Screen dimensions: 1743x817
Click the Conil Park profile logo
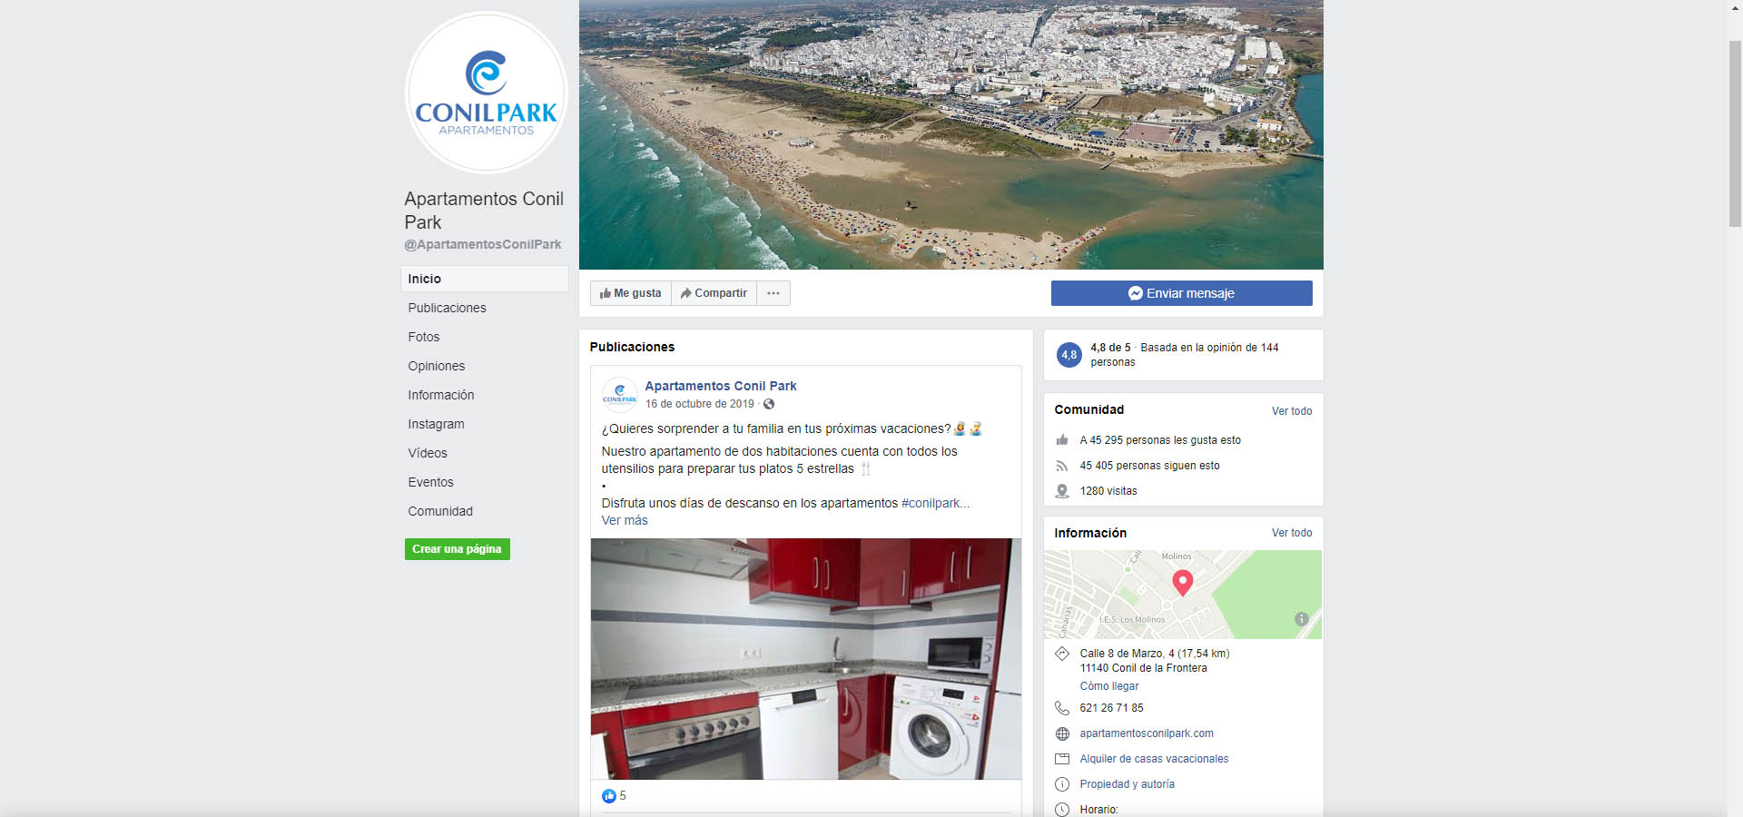pos(486,93)
